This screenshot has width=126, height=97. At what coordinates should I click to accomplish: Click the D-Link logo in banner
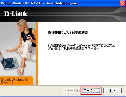click(16, 14)
